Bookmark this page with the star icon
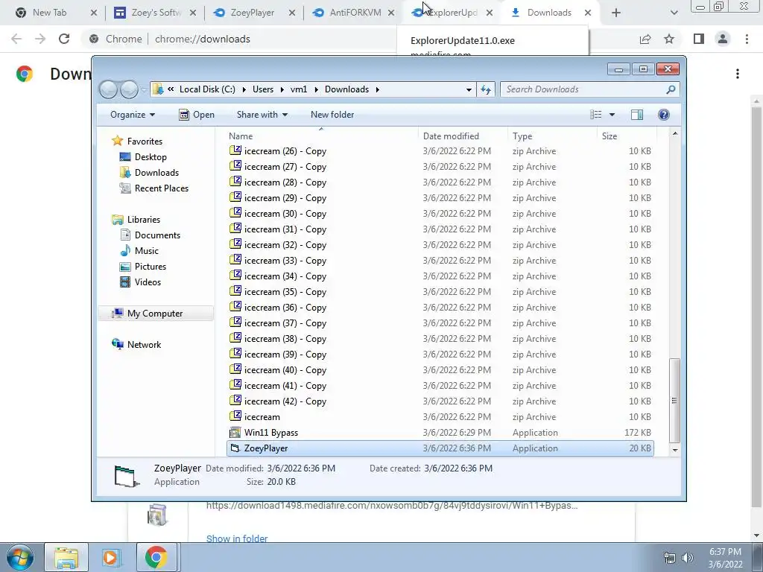 [x=669, y=39]
